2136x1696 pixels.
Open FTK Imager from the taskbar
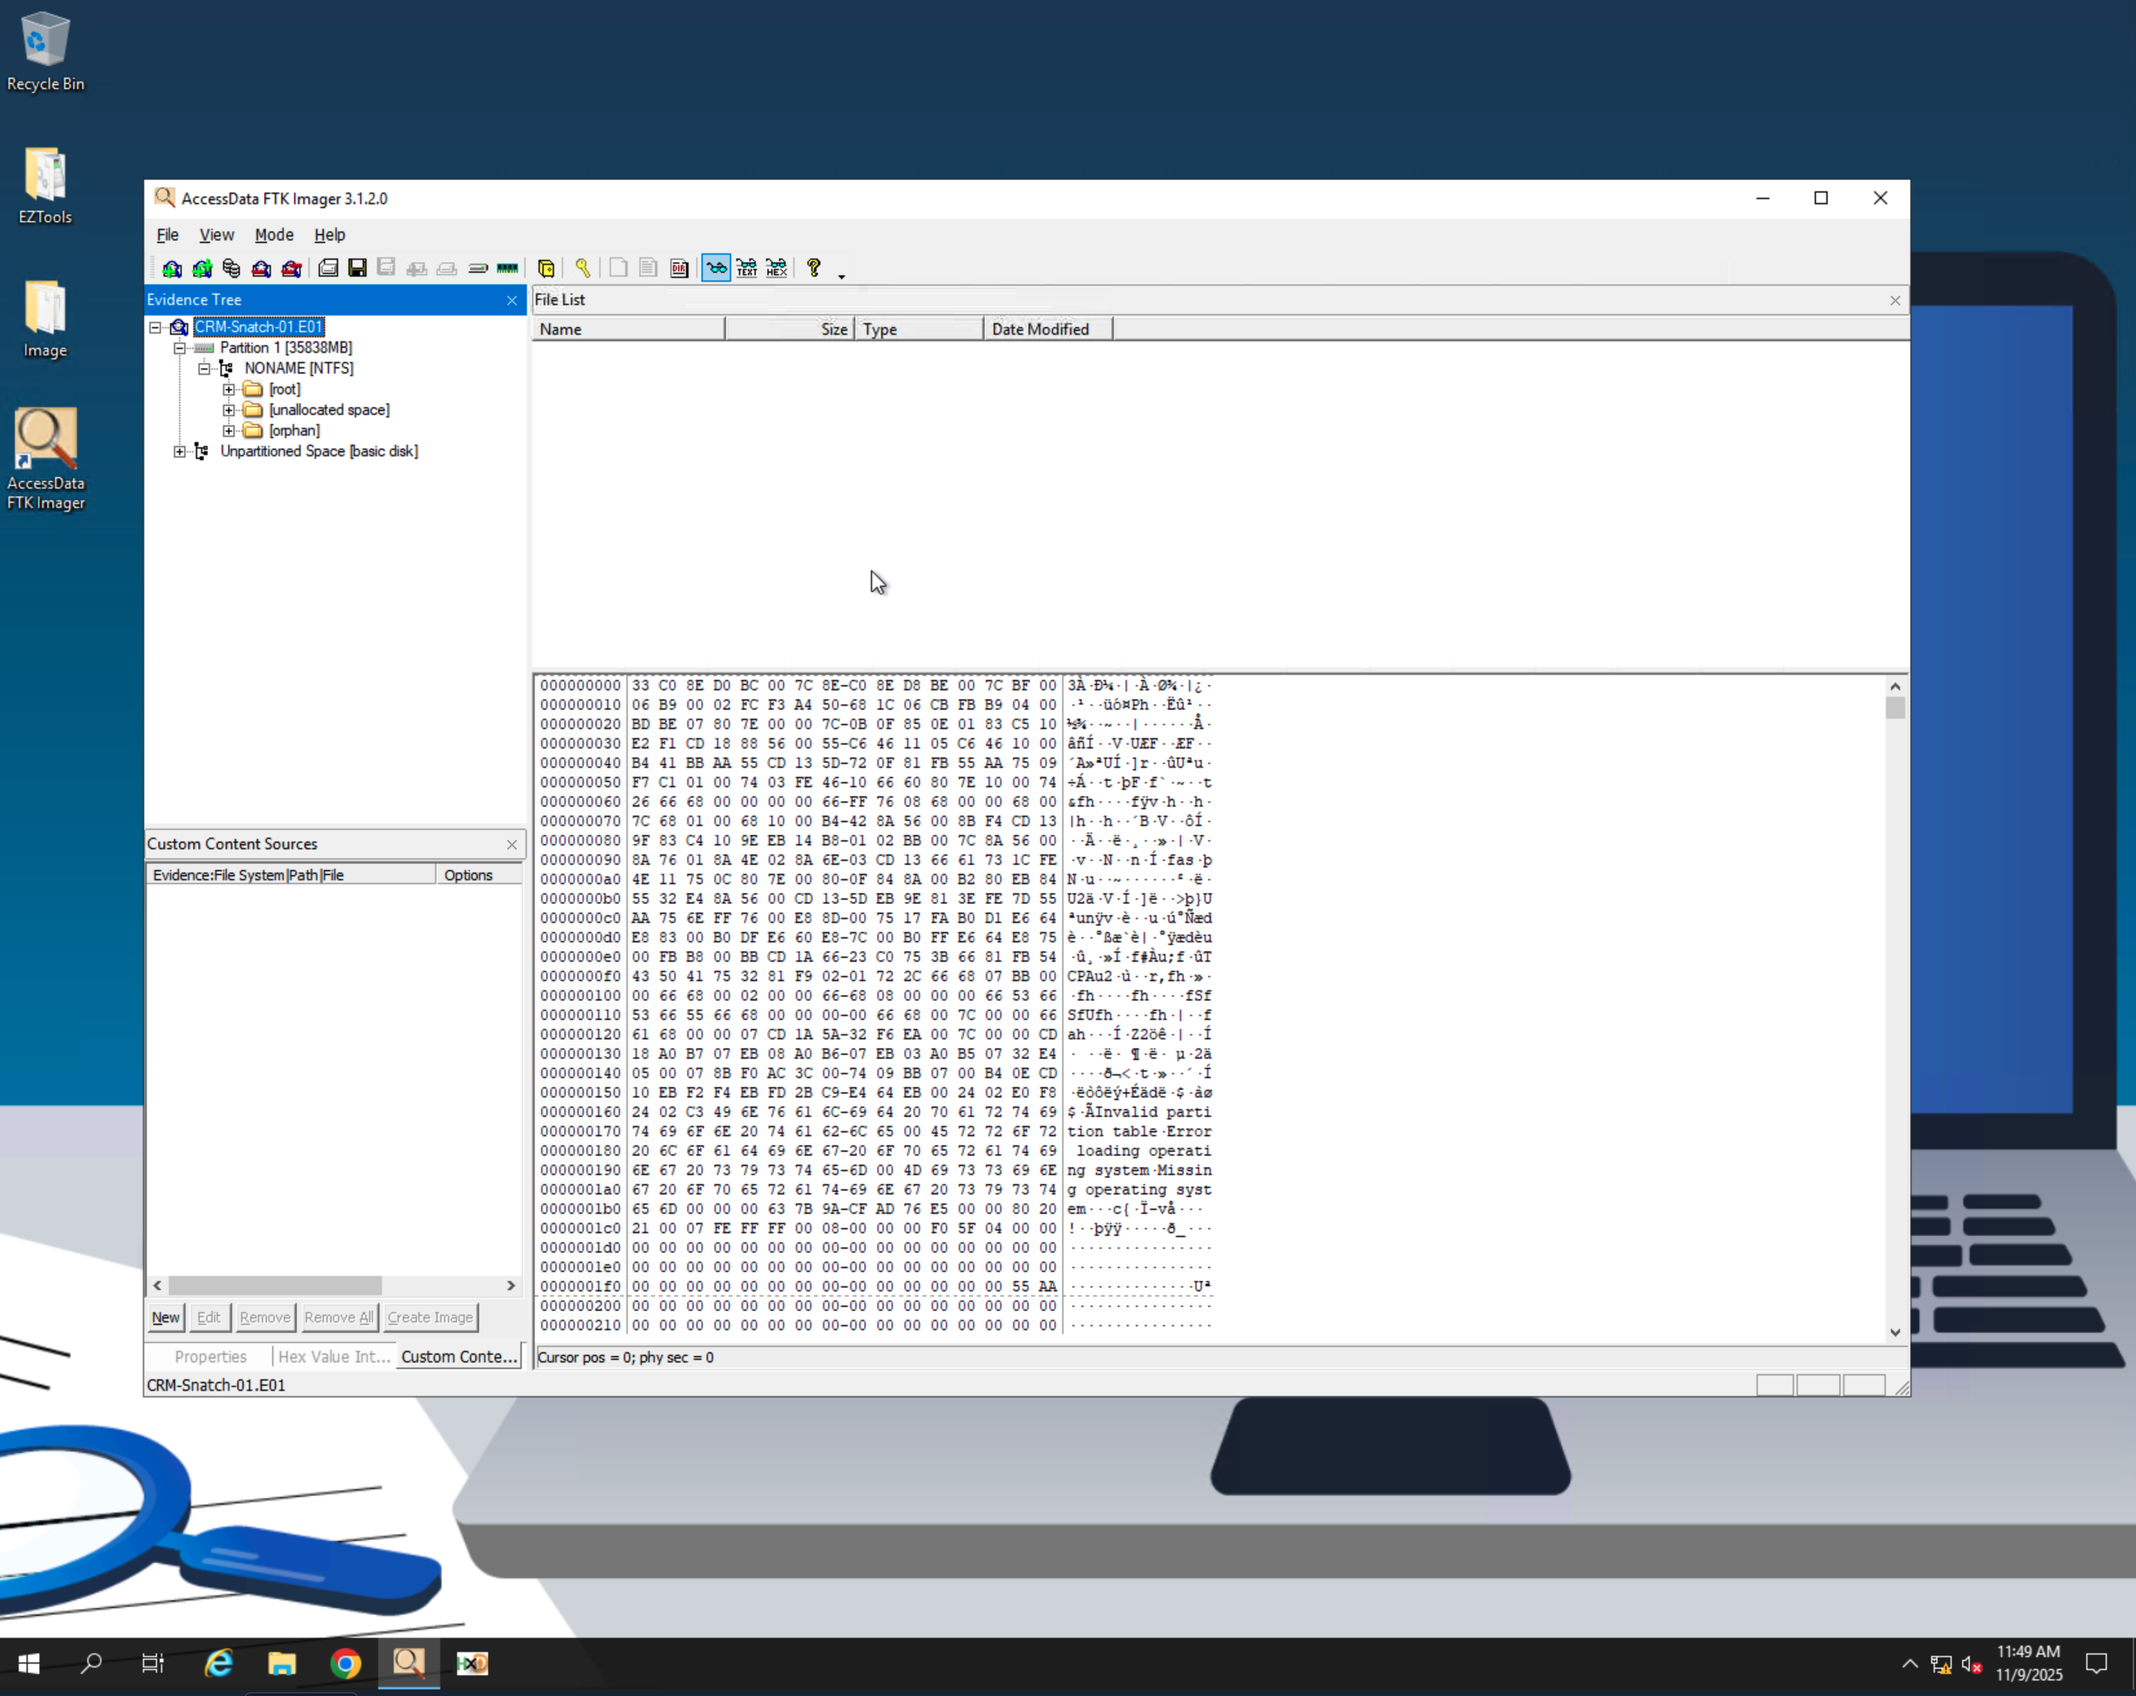click(x=408, y=1663)
